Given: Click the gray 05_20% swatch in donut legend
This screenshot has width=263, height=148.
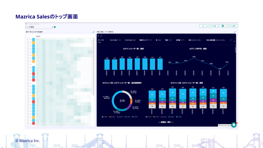Looking at the screenshot, I should 102,117.
